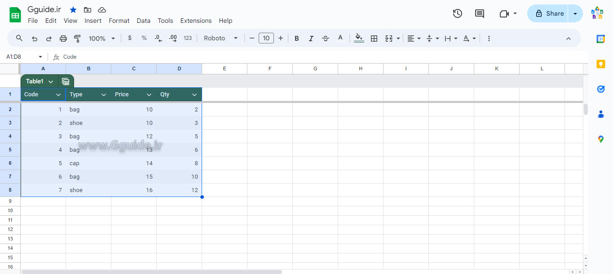Apply strikethrough formatting
The image size is (613, 274).
click(326, 38)
